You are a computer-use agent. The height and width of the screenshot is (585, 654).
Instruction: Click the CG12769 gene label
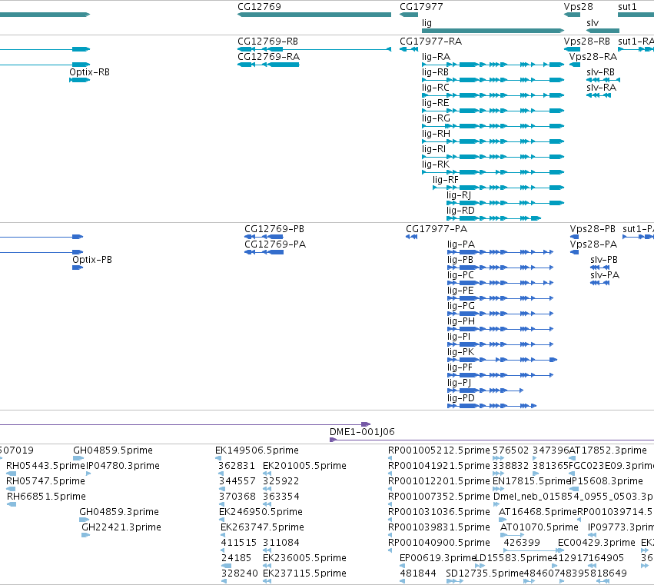[259, 7]
